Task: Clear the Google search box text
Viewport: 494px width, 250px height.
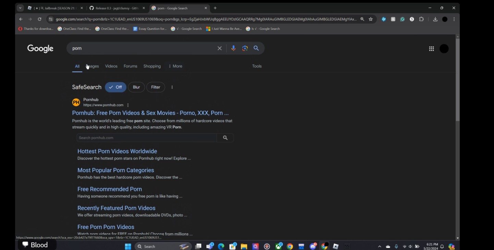Action: (220, 48)
